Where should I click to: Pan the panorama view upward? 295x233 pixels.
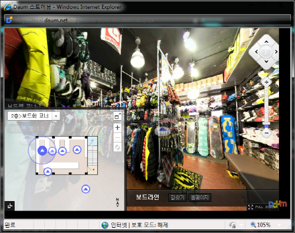coord(266,41)
